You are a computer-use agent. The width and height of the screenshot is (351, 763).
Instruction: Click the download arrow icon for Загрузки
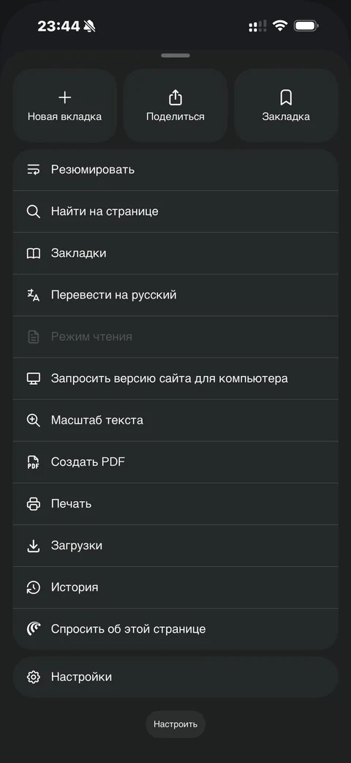33,546
